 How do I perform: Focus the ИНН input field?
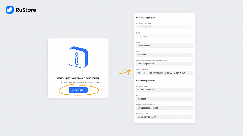click(x=164, y=36)
